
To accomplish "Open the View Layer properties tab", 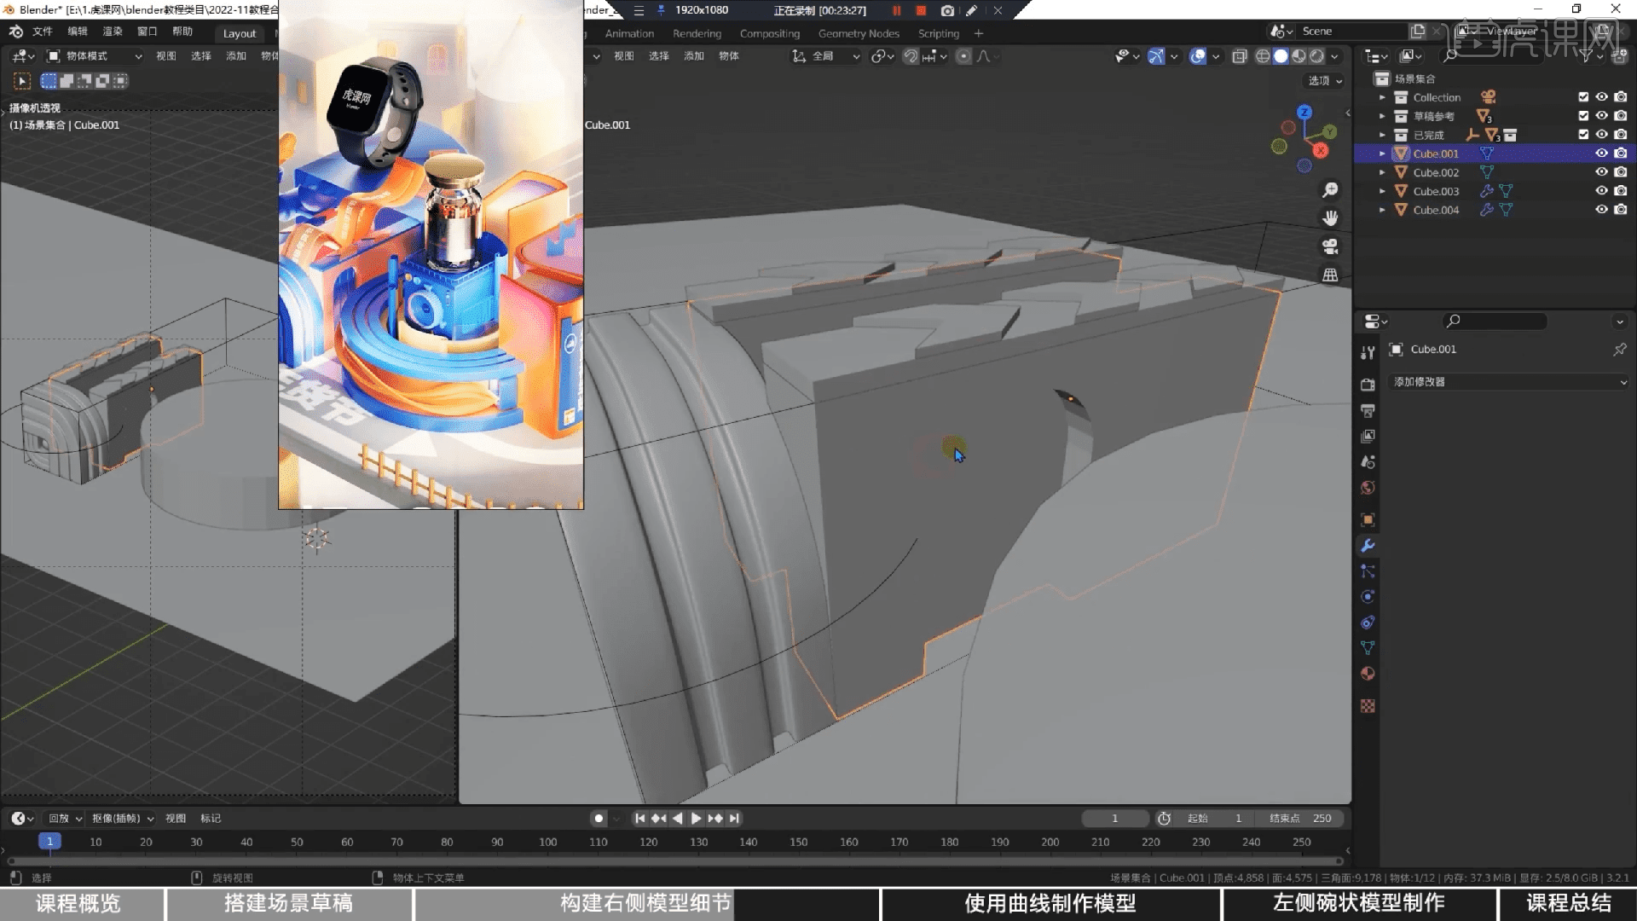I will point(1368,436).
